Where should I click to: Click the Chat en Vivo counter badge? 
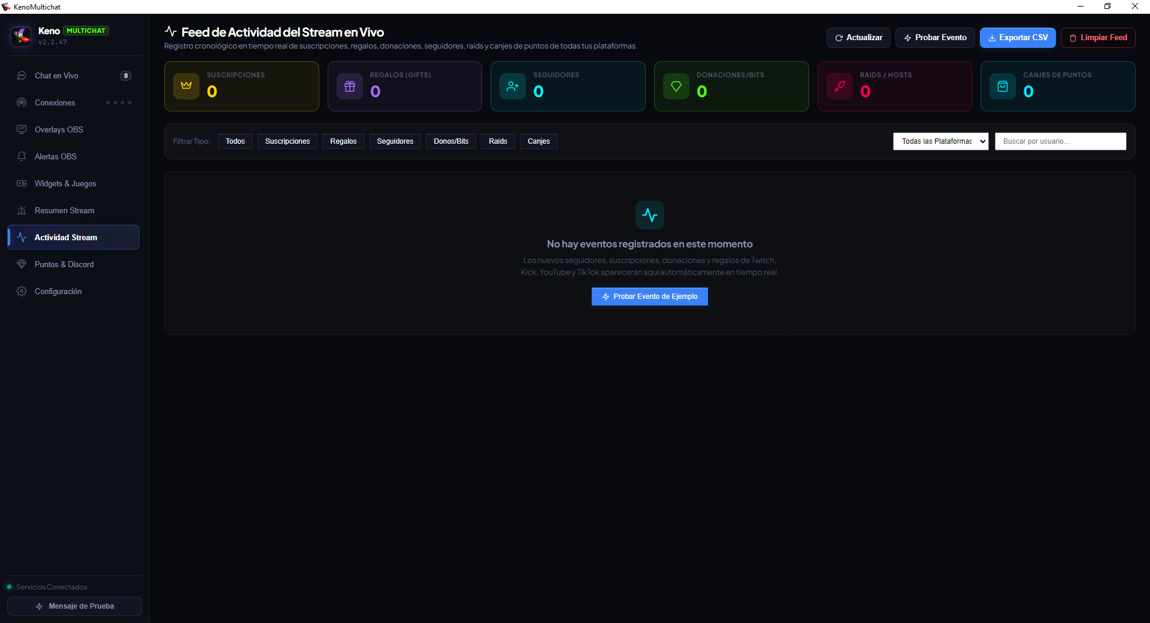[126, 75]
